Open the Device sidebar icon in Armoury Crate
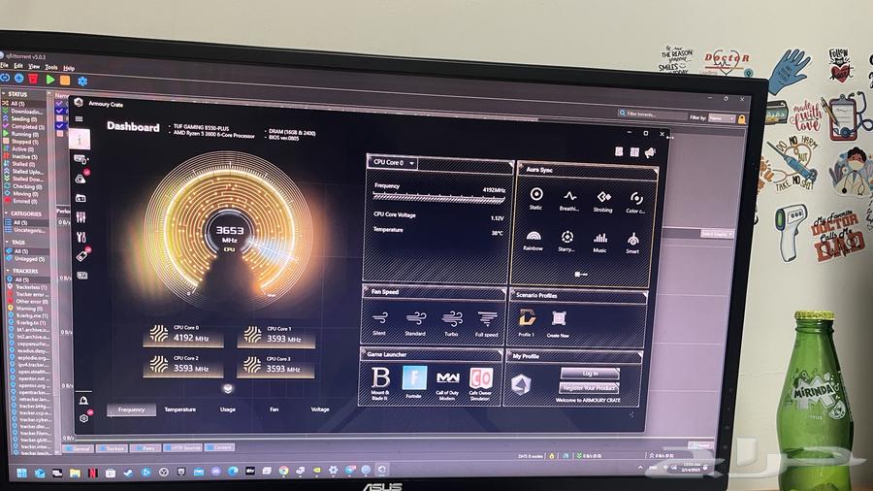Viewport: 873px width, 491px height. (x=81, y=159)
